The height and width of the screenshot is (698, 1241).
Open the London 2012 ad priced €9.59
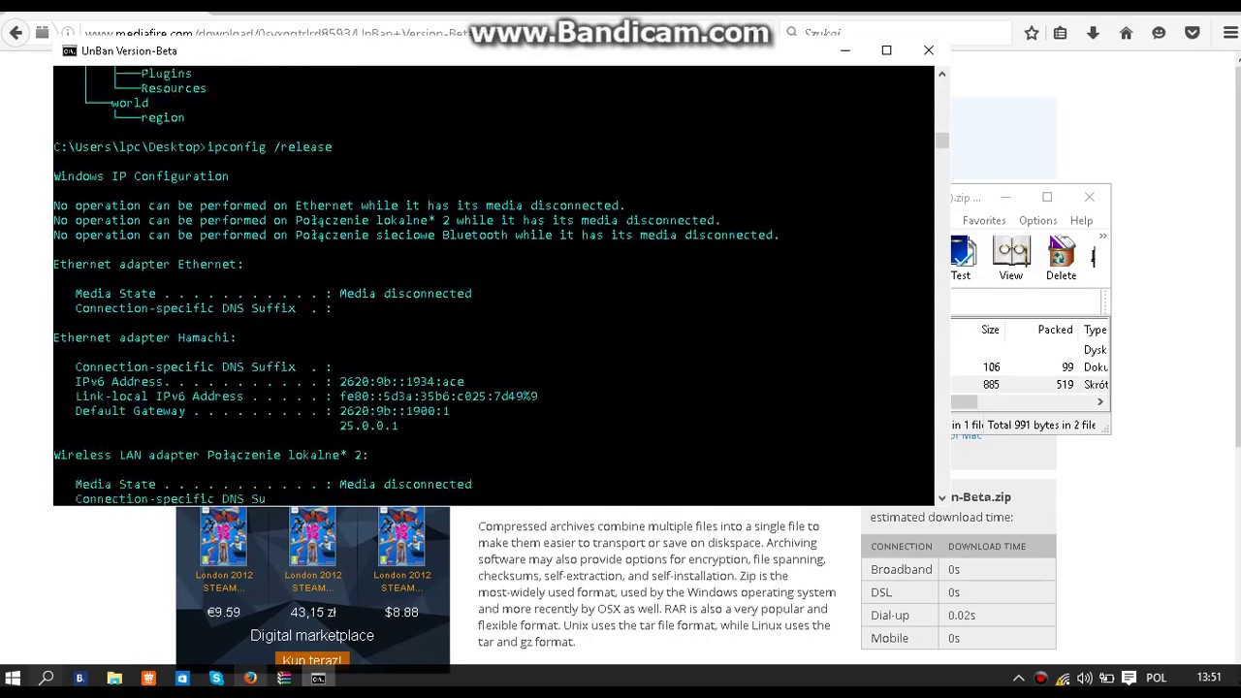pos(223,563)
